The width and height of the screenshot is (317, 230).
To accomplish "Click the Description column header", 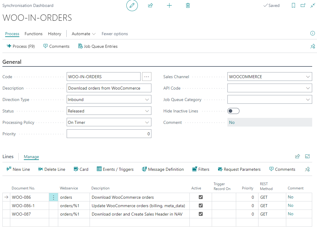I will (100, 188).
